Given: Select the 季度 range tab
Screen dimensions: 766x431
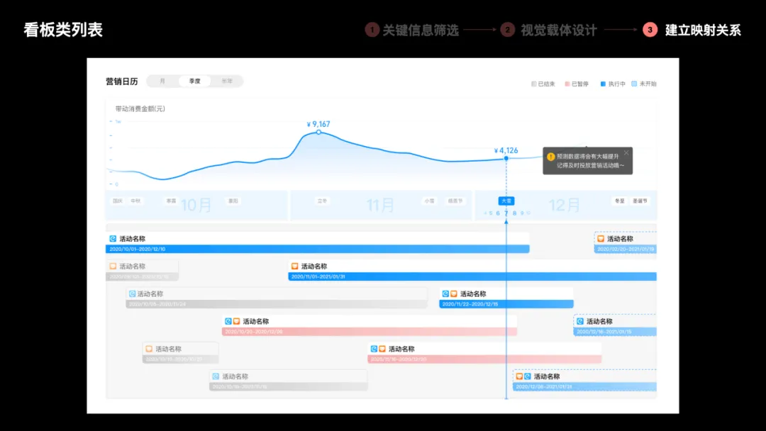Looking at the screenshot, I should [194, 81].
